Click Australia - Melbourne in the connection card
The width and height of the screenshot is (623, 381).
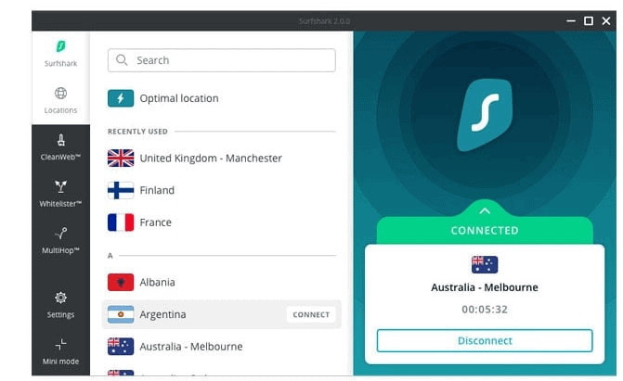(485, 287)
